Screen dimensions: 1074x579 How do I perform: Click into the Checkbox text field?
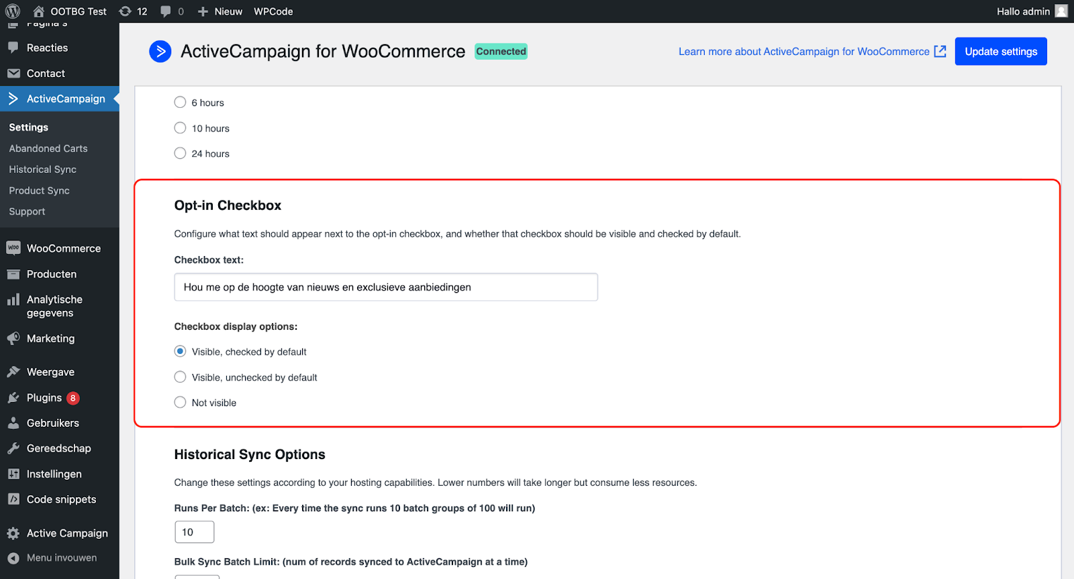[x=386, y=287]
